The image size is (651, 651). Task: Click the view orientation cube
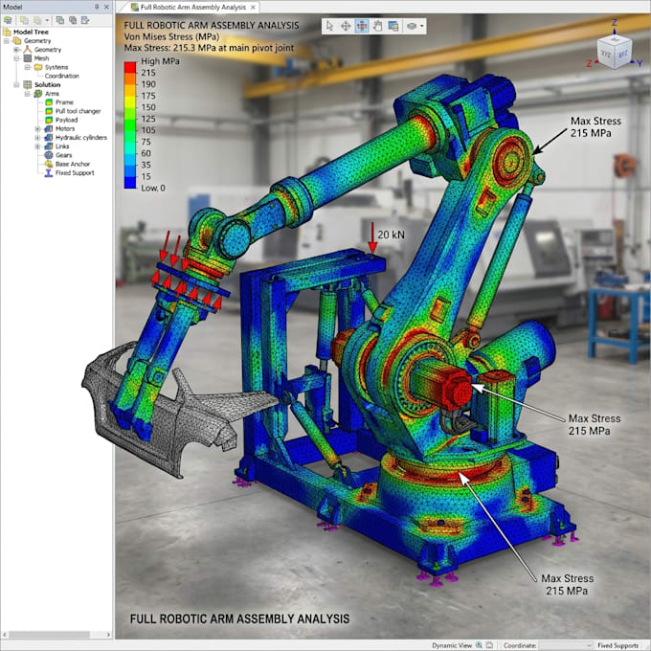point(615,53)
